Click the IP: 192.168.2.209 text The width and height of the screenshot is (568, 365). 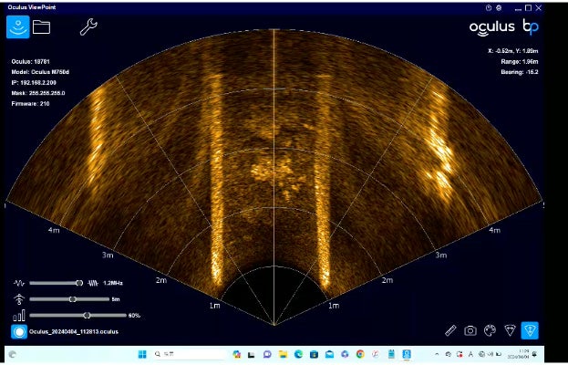tap(34, 83)
